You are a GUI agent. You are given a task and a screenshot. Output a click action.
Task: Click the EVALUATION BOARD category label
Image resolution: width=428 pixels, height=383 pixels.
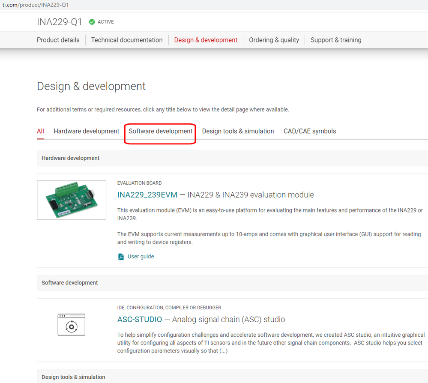[140, 183]
